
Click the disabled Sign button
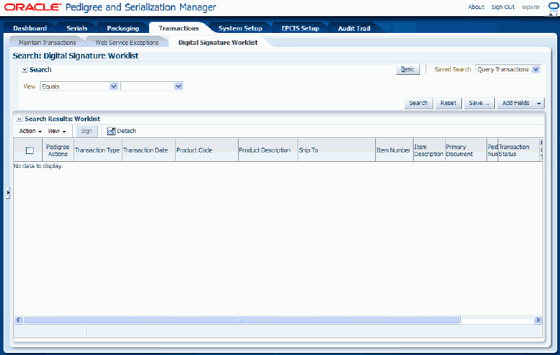point(86,131)
